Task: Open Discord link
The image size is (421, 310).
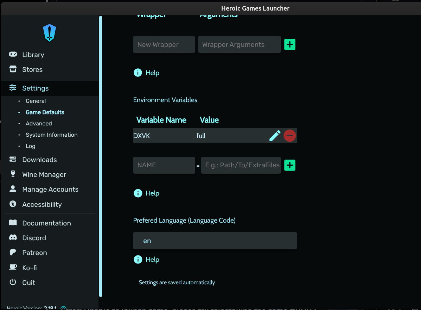Action: point(34,238)
